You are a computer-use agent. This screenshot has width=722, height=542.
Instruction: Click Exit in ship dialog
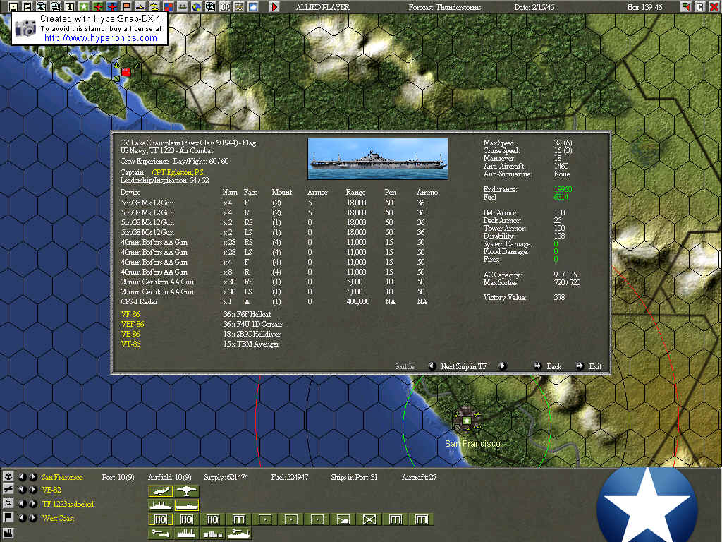pyautogui.click(x=595, y=366)
